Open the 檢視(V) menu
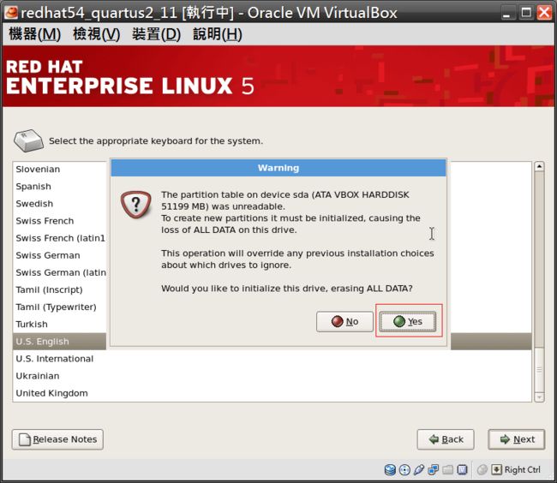 (x=96, y=34)
